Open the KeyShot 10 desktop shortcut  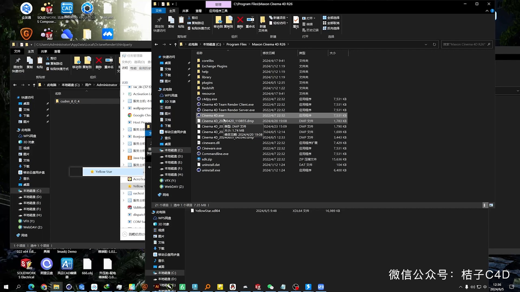[x=87, y=11]
